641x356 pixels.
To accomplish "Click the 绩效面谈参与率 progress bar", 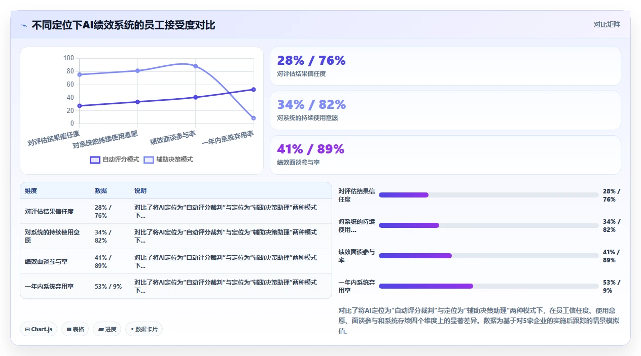I will (489, 256).
